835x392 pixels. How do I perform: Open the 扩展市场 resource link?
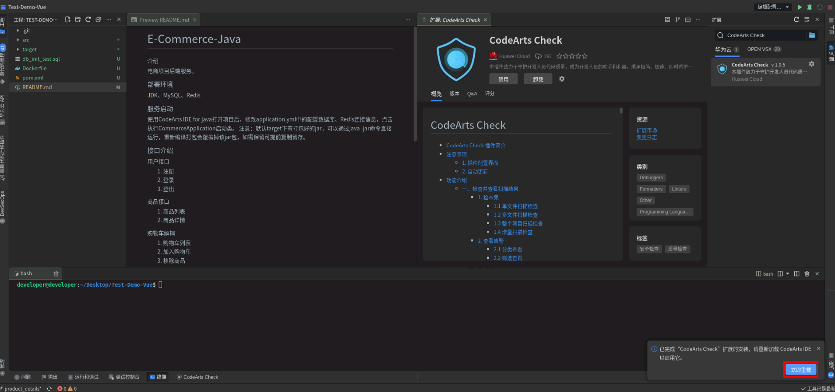[x=647, y=130]
